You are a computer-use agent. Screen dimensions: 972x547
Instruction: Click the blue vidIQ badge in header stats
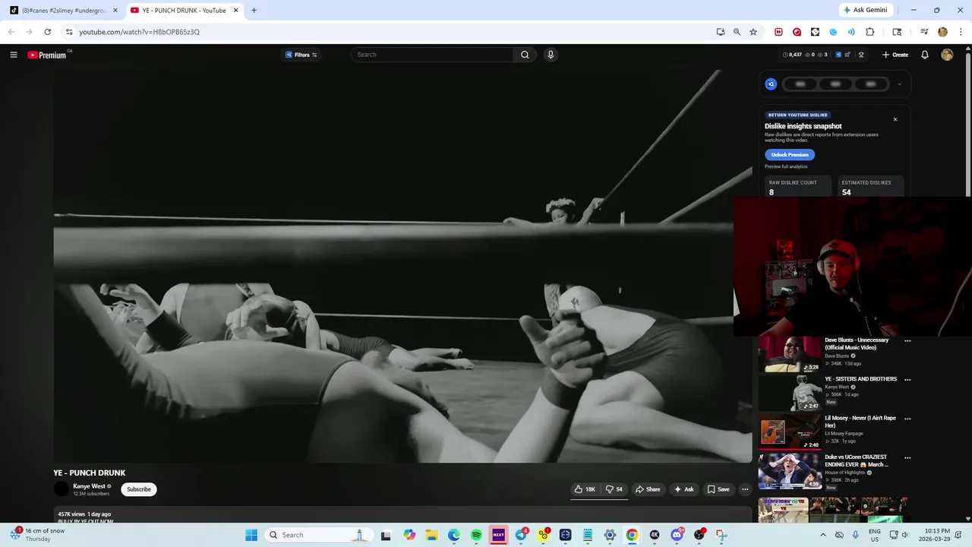(838, 55)
